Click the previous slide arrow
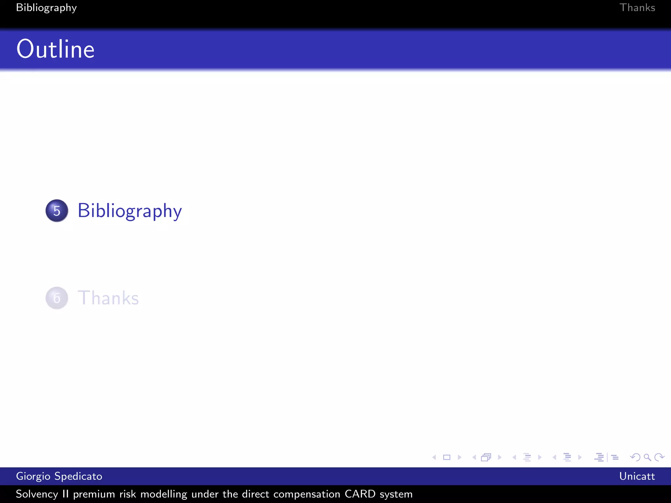Viewport: 671px width, 503px height. tap(434, 457)
